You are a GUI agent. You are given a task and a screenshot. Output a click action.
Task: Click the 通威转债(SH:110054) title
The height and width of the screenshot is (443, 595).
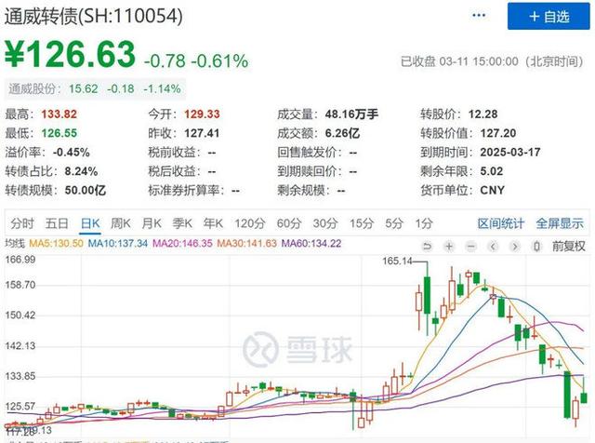click(94, 16)
